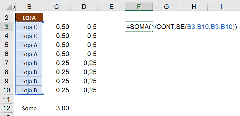Select row 3 header

7,27
